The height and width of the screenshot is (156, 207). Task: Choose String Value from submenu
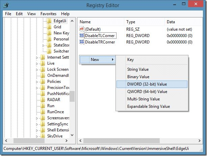tap(152, 69)
